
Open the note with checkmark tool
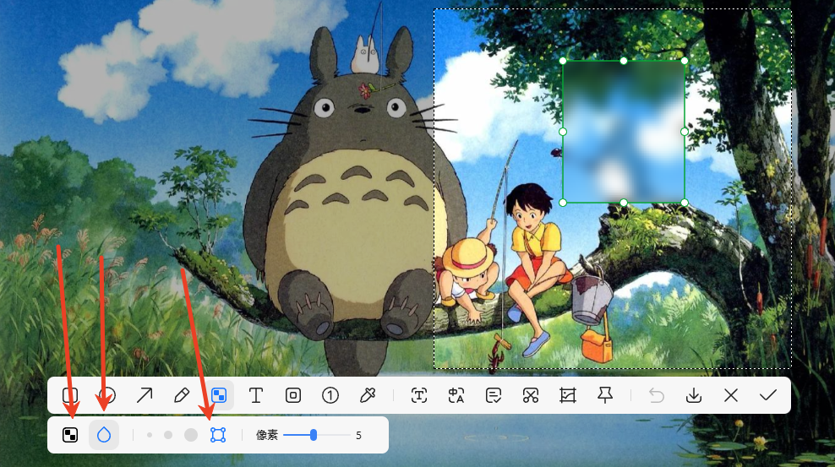pyautogui.click(x=494, y=395)
